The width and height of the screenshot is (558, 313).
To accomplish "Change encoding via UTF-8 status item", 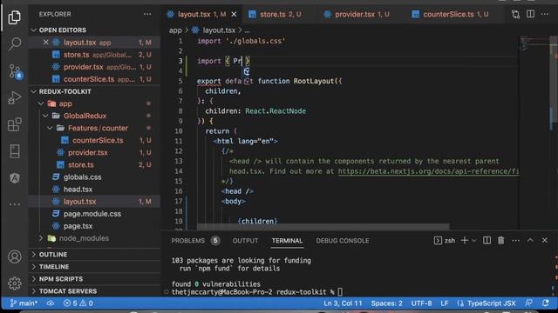I will coord(422,303).
